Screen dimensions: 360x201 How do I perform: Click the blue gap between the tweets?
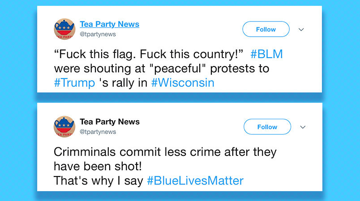pyautogui.click(x=179, y=97)
